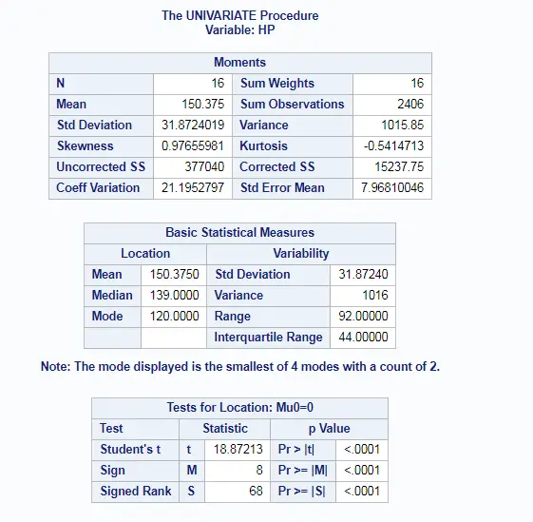This screenshot has width=533, height=522.
Task: Select the Coeff Variation value 21.1952797
Action: pos(193,187)
